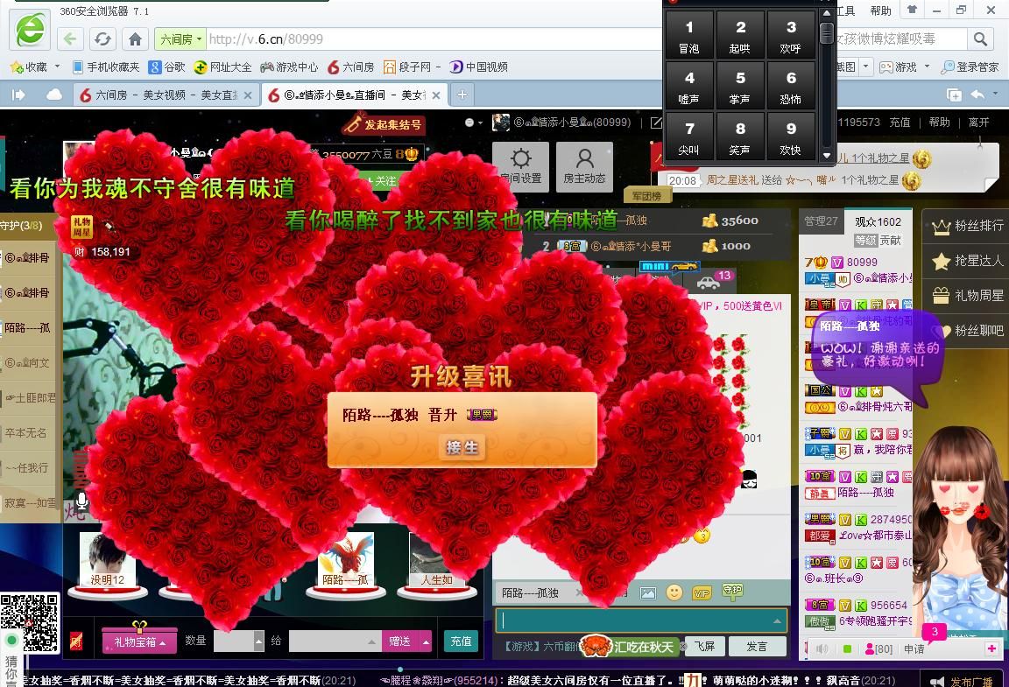Play the 笑声 laughter sound button
Screen dimensions: 1009x687
[740, 137]
